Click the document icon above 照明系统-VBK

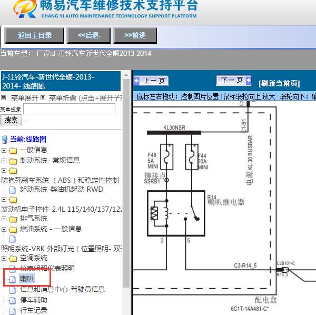(13, 239)
